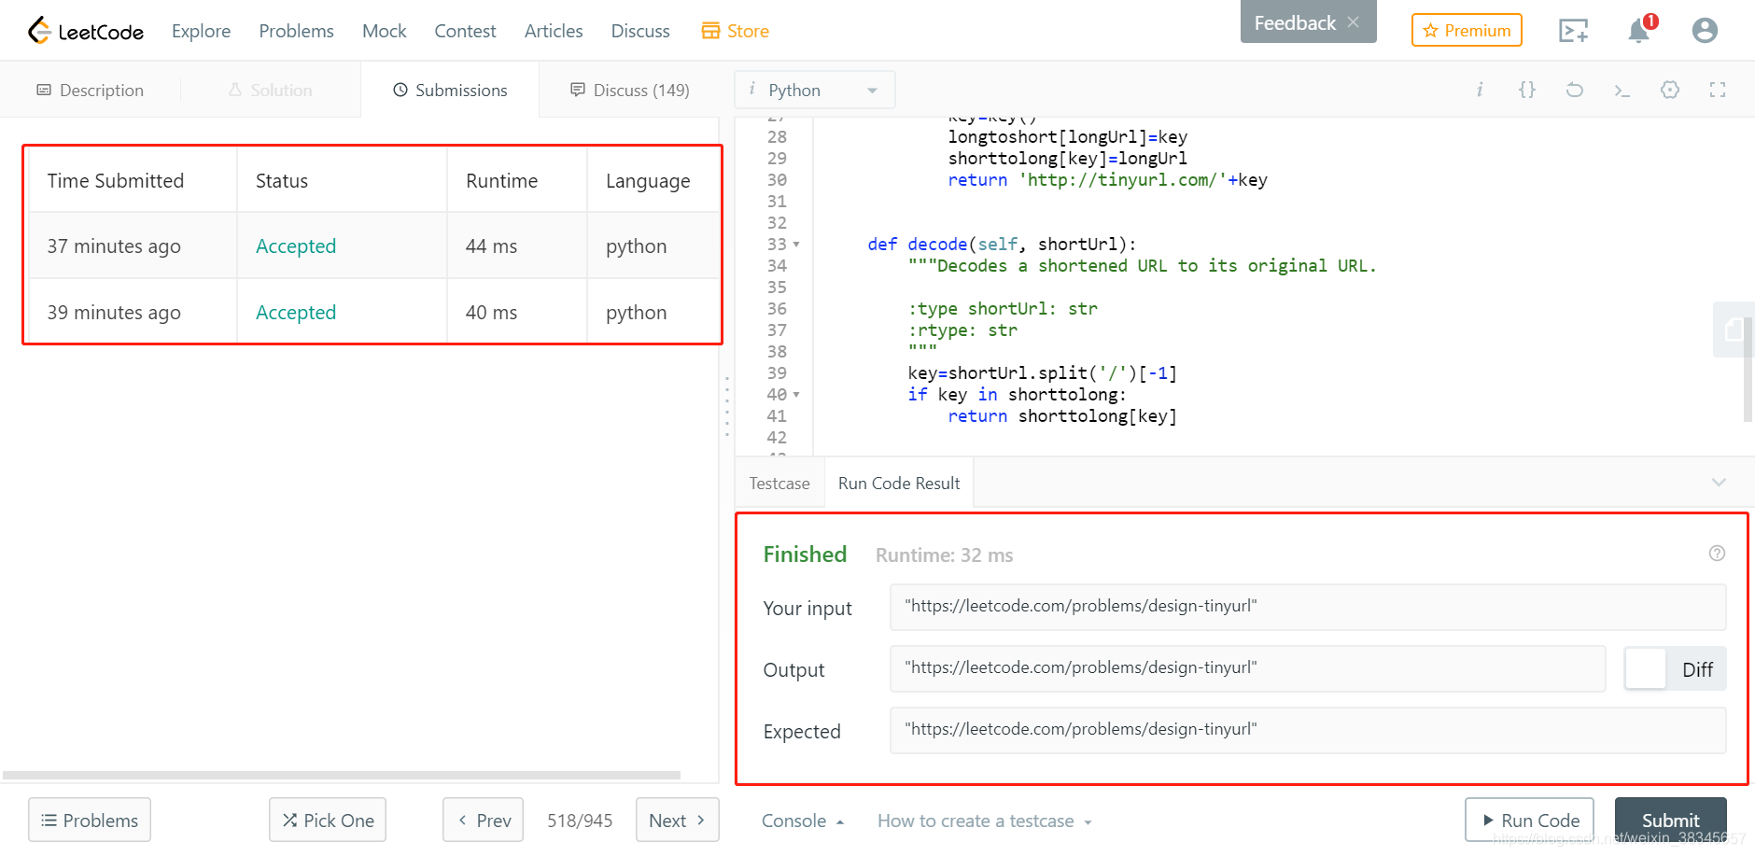This screenshot has height=856, width=1755.
Task: Fold the decode function at line 33
Action: point(796,245)
